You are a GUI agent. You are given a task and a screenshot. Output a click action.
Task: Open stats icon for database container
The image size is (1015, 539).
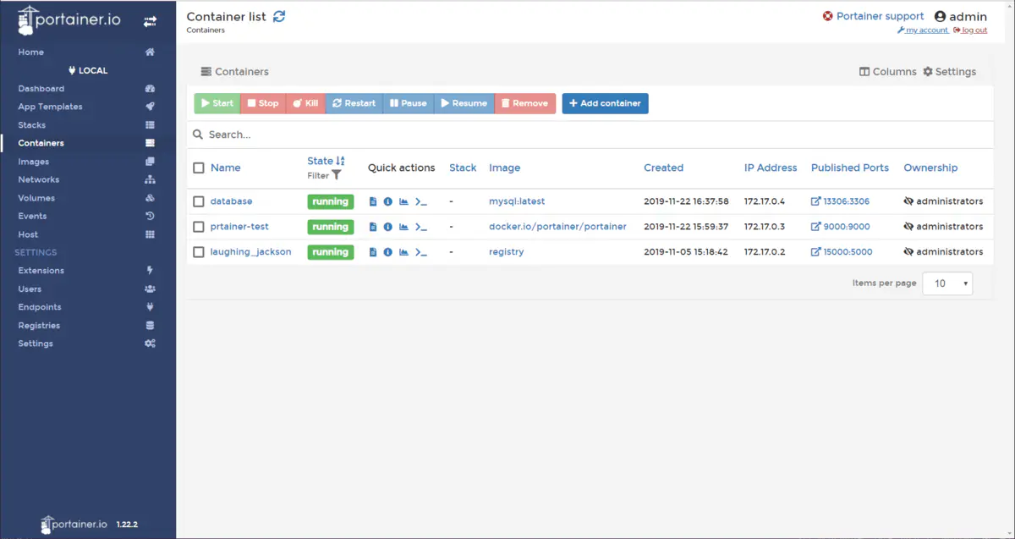403,201
